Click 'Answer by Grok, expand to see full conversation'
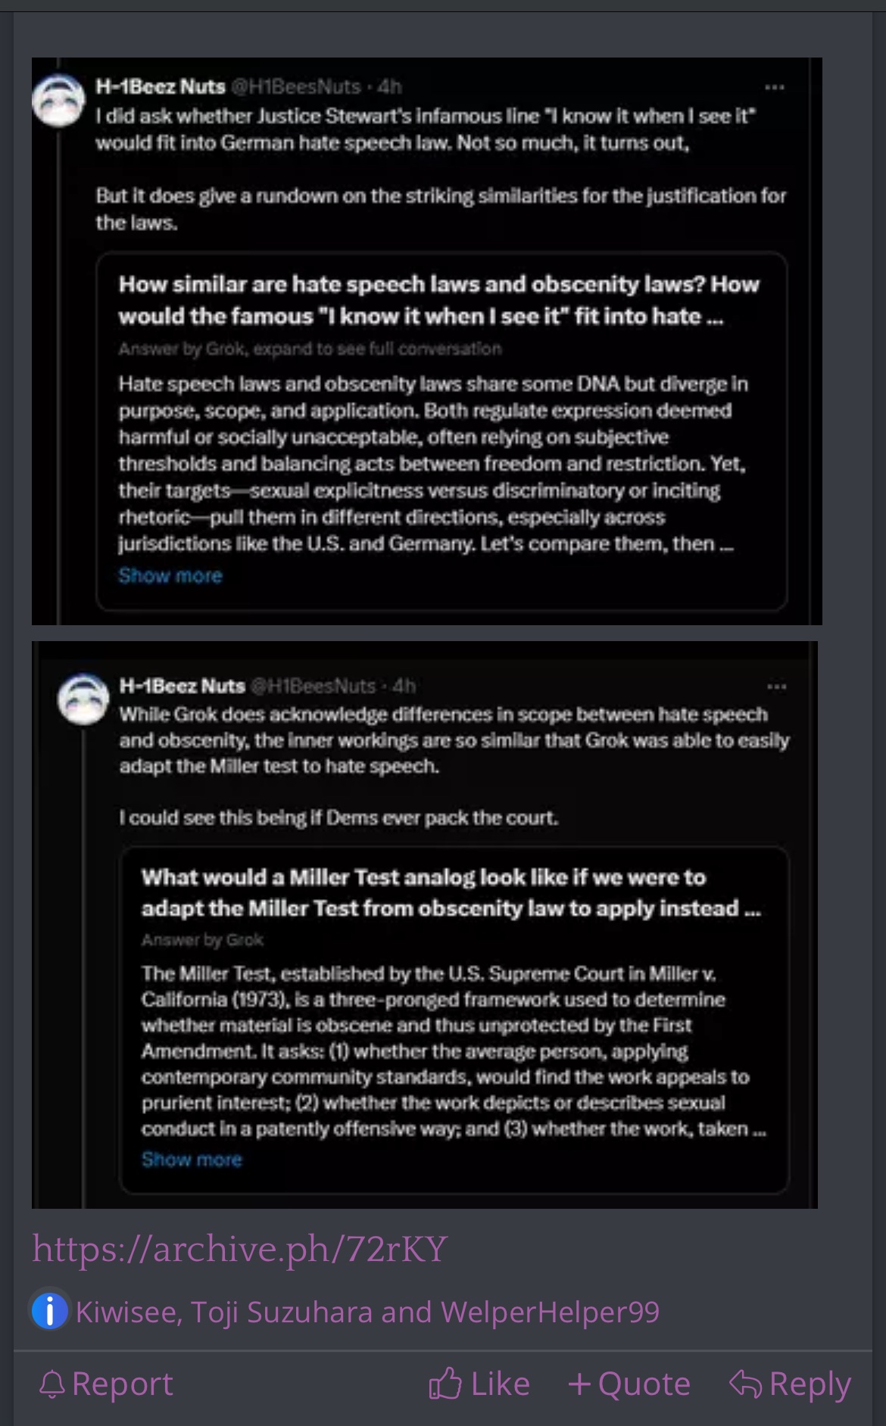The width and height of the screenshot is (886, 1426). coord(310,349)
